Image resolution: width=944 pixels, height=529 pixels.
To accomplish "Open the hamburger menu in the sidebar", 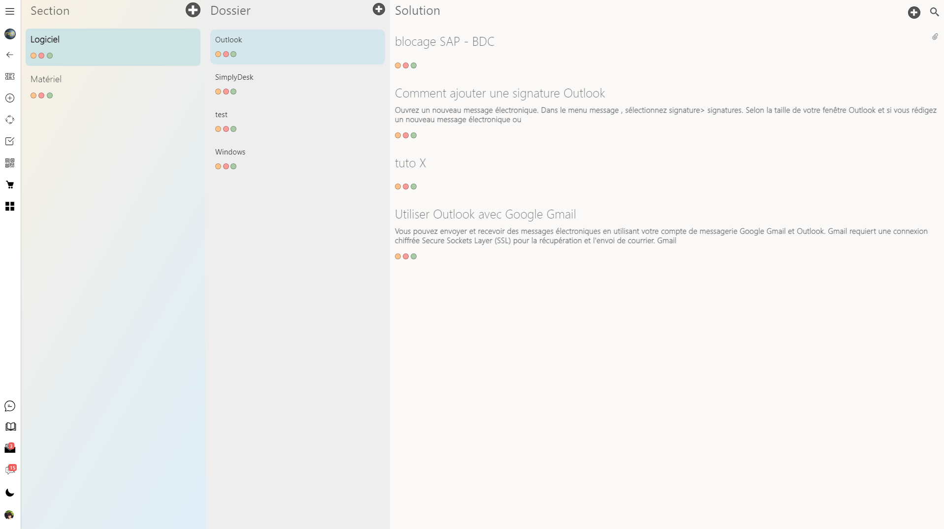I will (10, 11).
